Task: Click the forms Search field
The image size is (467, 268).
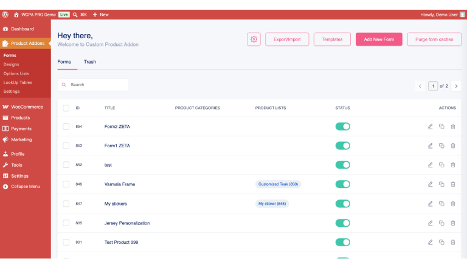Action: pos(93,85)
